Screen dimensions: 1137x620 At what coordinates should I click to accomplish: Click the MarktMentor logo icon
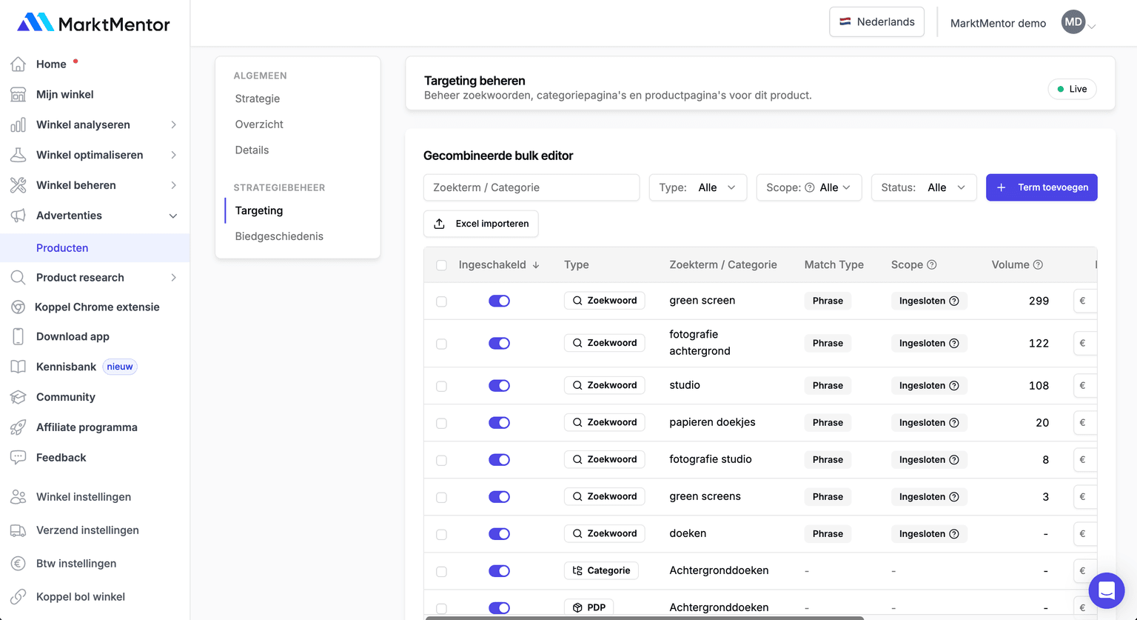pyautogui.click(x=35, y=23)
